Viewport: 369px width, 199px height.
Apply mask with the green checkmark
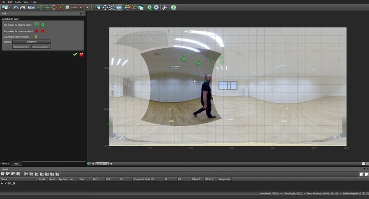pos(75,54)
